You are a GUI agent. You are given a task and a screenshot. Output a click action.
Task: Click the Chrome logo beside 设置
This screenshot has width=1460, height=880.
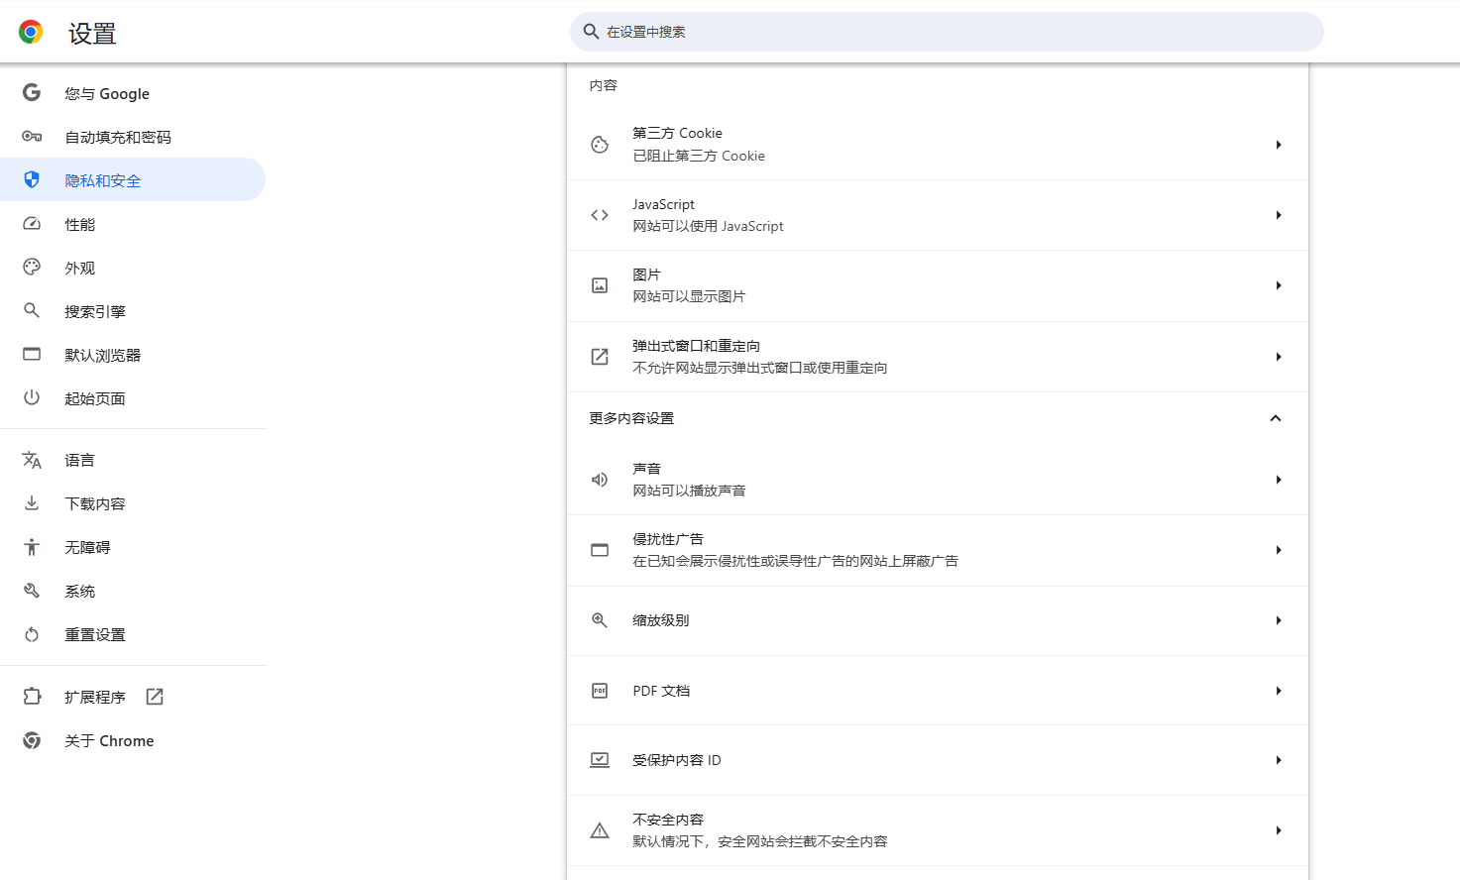tap(31, 33)
